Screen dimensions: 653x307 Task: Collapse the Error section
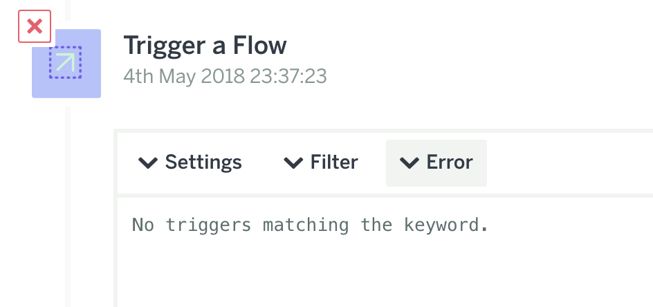point(436,163)
